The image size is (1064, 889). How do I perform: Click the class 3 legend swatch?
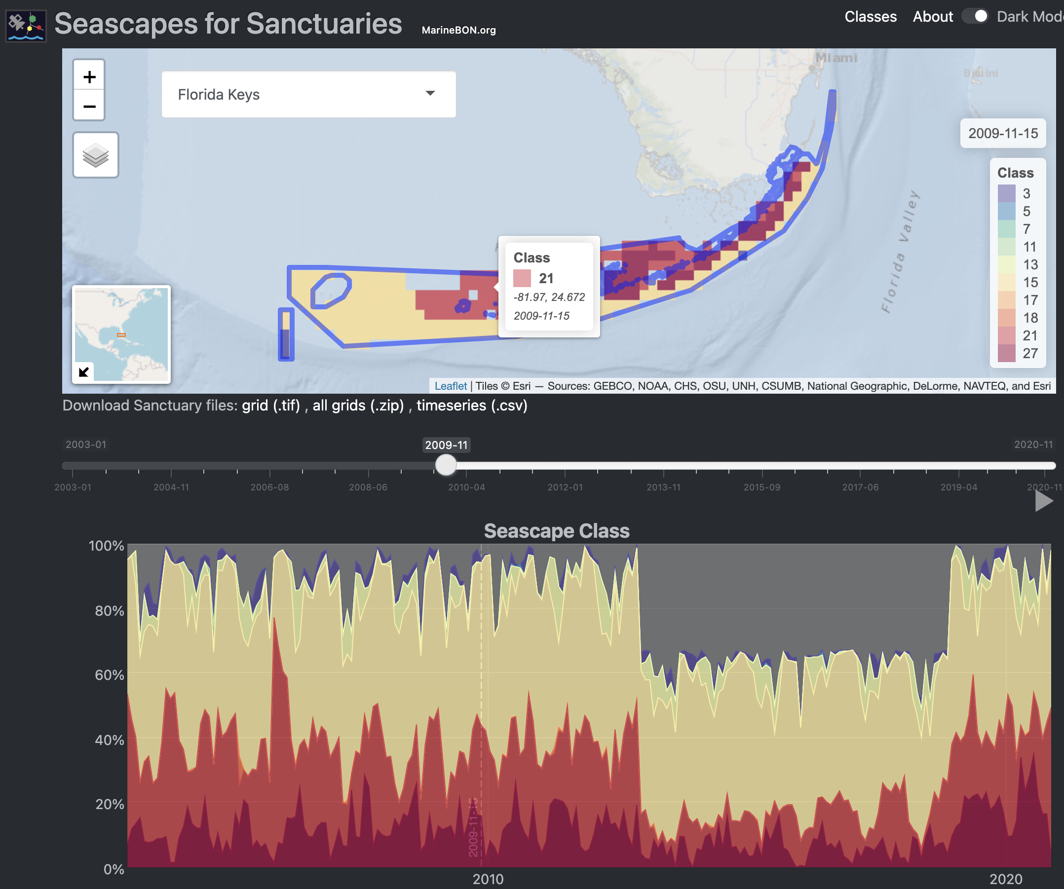1006,193
